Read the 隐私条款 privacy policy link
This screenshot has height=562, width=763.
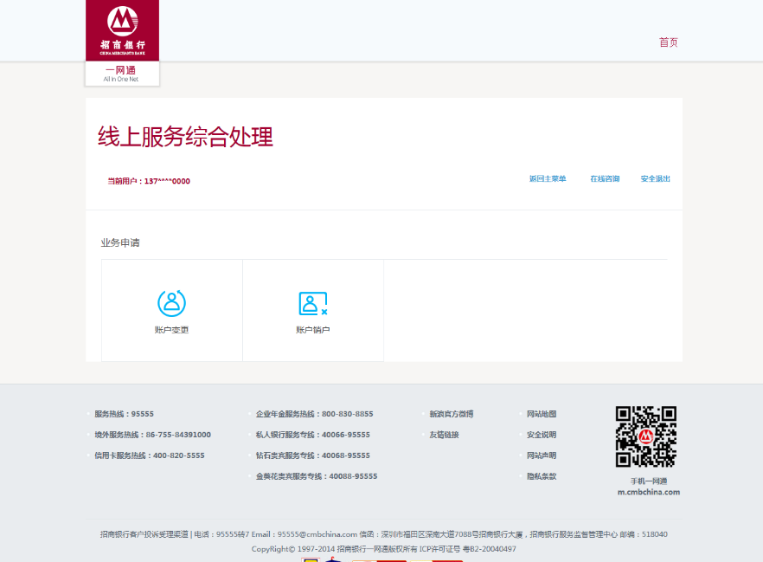click(542, 476)
